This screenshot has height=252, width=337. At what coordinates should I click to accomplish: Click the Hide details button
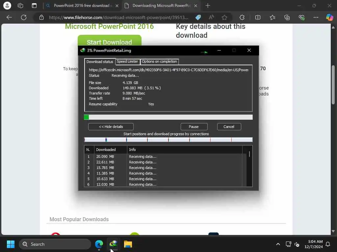(x=111, y=127)
